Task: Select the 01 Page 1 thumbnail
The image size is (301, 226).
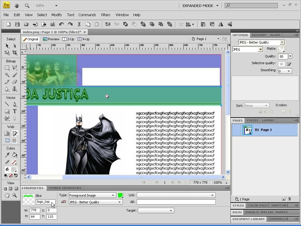Action: [x=247, y=130]
